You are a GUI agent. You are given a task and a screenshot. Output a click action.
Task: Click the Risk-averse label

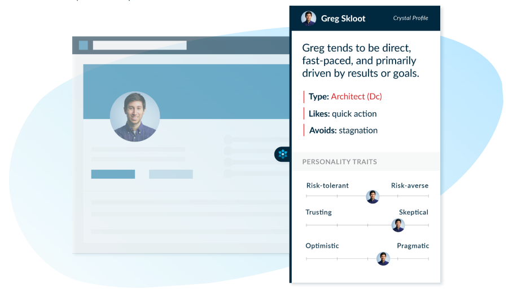point(410,185)
